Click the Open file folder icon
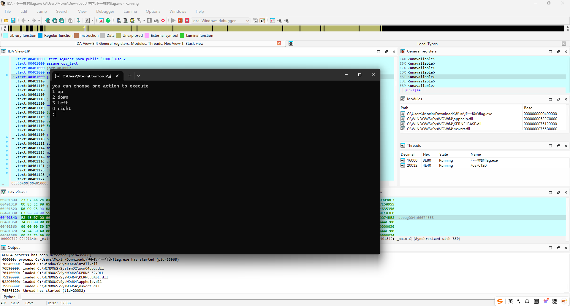Image resolution: width=570 pixels, height=306 pixels. 6,20
